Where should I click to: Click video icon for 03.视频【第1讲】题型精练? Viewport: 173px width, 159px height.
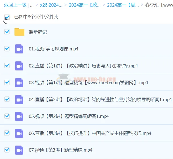pyautogui.click(x=19, y=83)
